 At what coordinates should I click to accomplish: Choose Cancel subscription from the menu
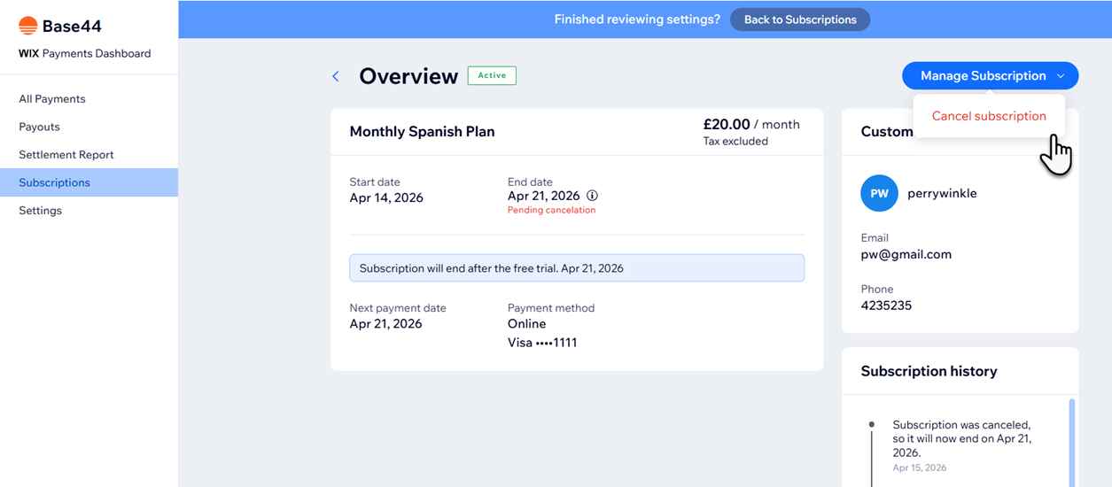988,116
